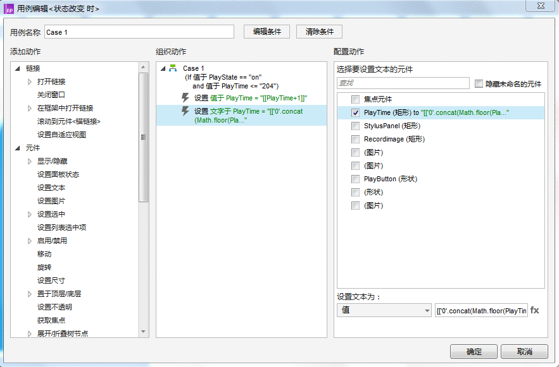Screen dimensions: 559x367
Task: Select the 设置不透明 action
Action: [x=54, y=307]
